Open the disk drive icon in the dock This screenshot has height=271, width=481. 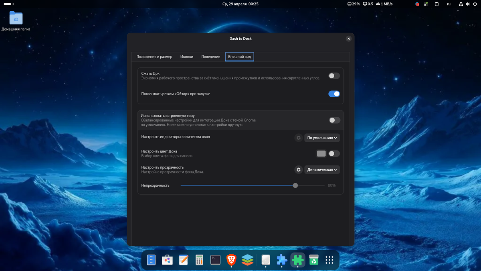(x=265, y=260)
